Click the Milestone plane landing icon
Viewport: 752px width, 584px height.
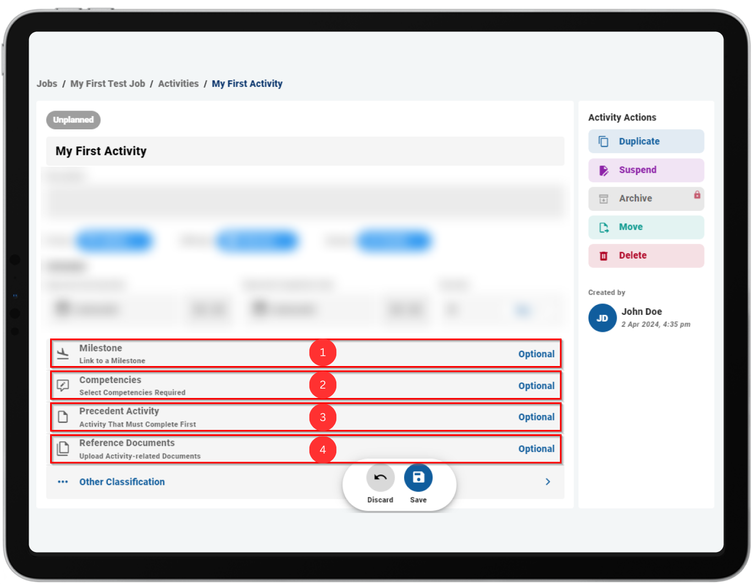click(x=63, y=354)
